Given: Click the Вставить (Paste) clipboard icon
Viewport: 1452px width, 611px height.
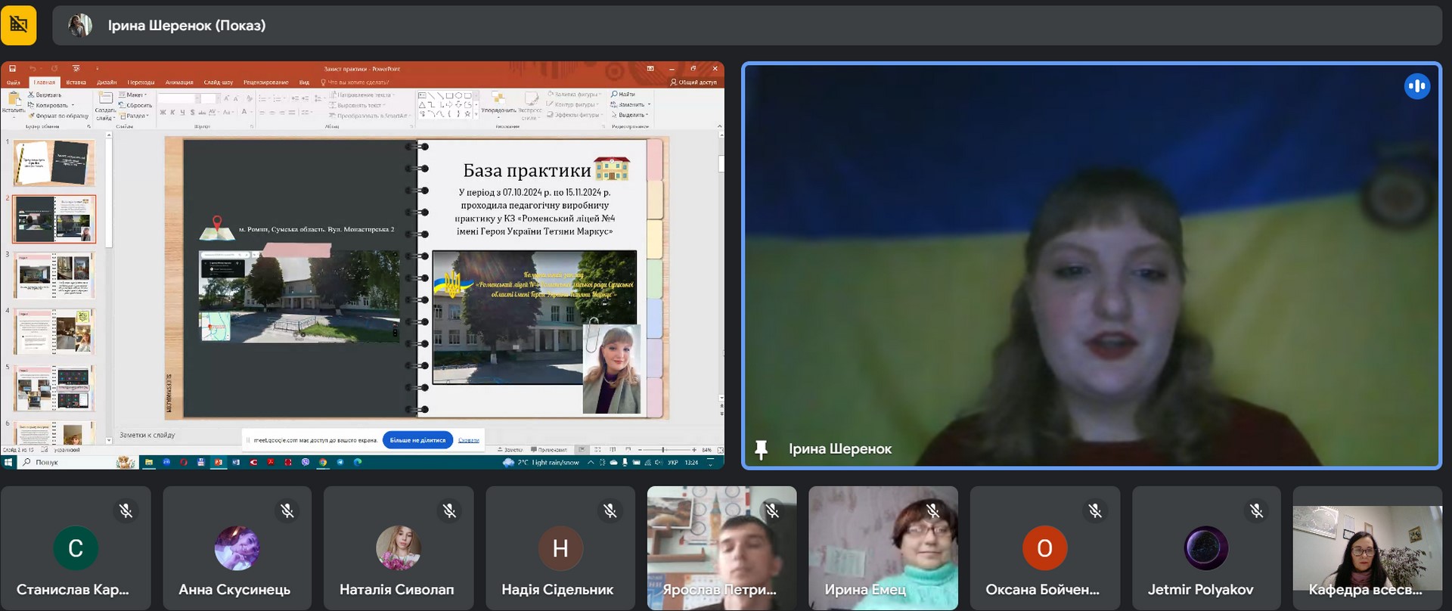Looking at the screenshot, I should point(14,100).
